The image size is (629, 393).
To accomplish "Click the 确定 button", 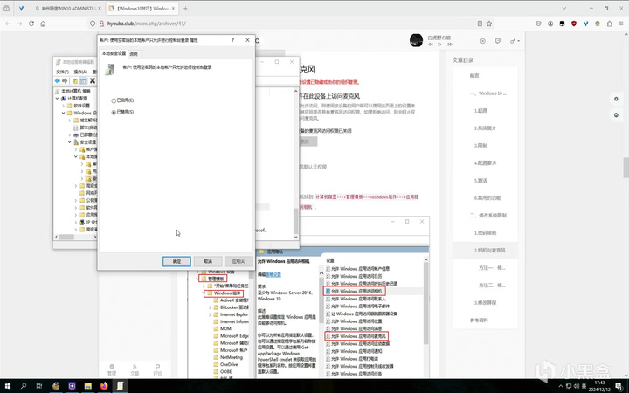I will [x=176, y=261].
